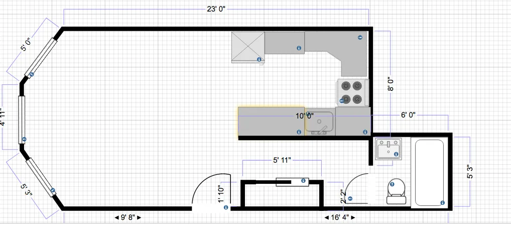Select the kitchen sink basin
Viewport: 511px width, 225px height.
(319, 123)
